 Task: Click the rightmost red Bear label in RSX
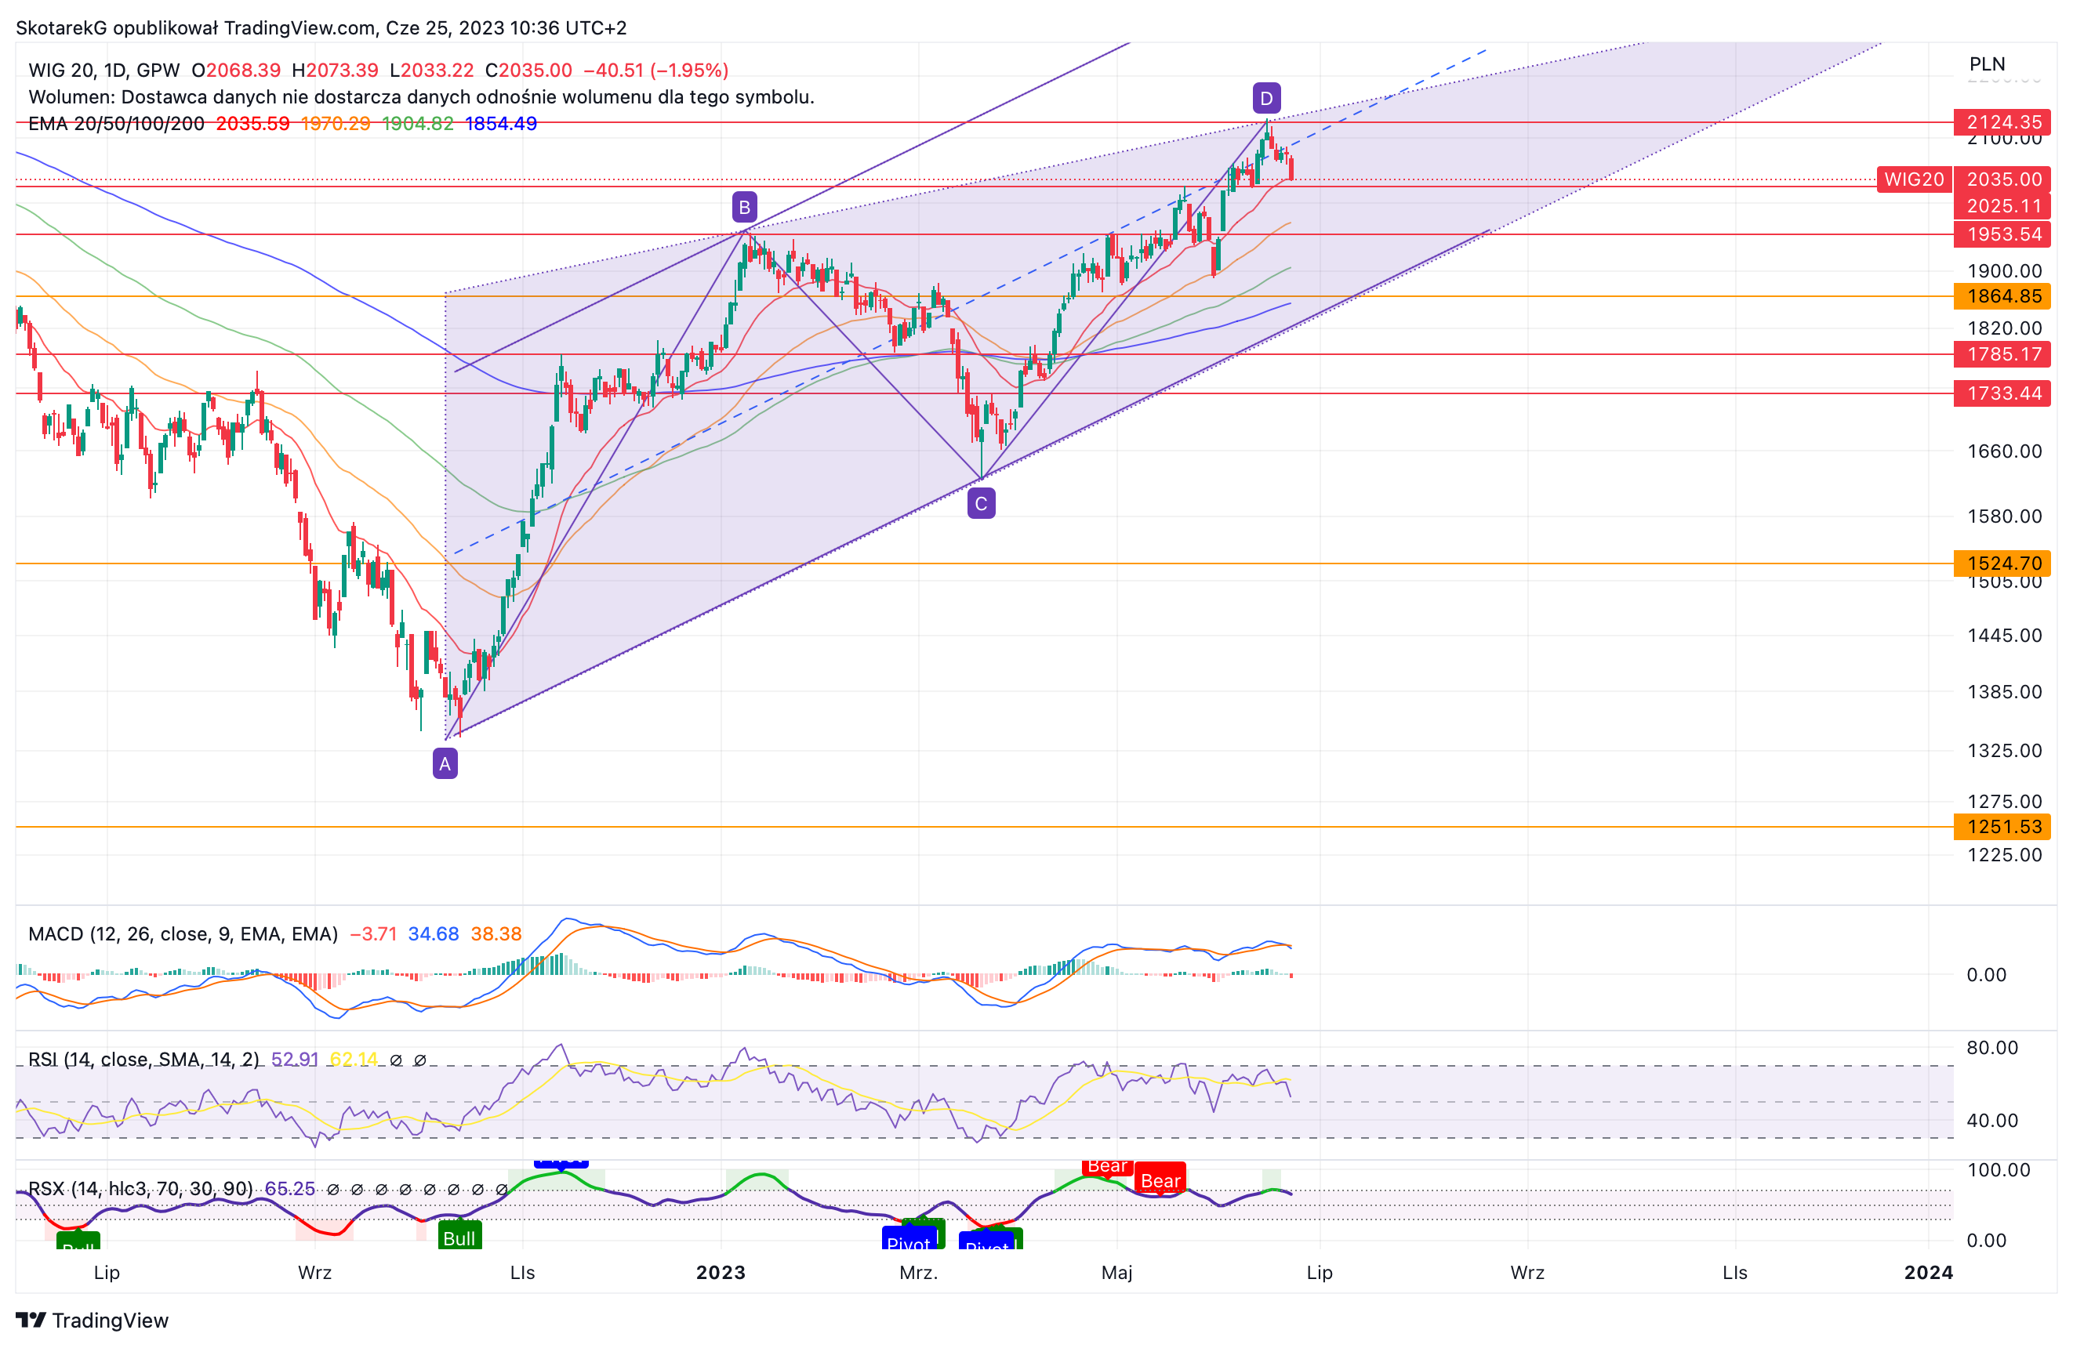(x=1160, y=1180)
